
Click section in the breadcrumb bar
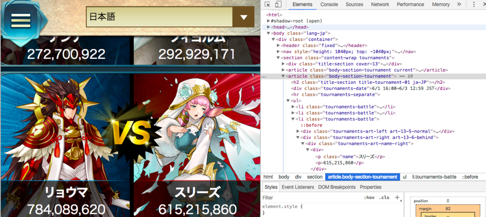coord(315,177)
